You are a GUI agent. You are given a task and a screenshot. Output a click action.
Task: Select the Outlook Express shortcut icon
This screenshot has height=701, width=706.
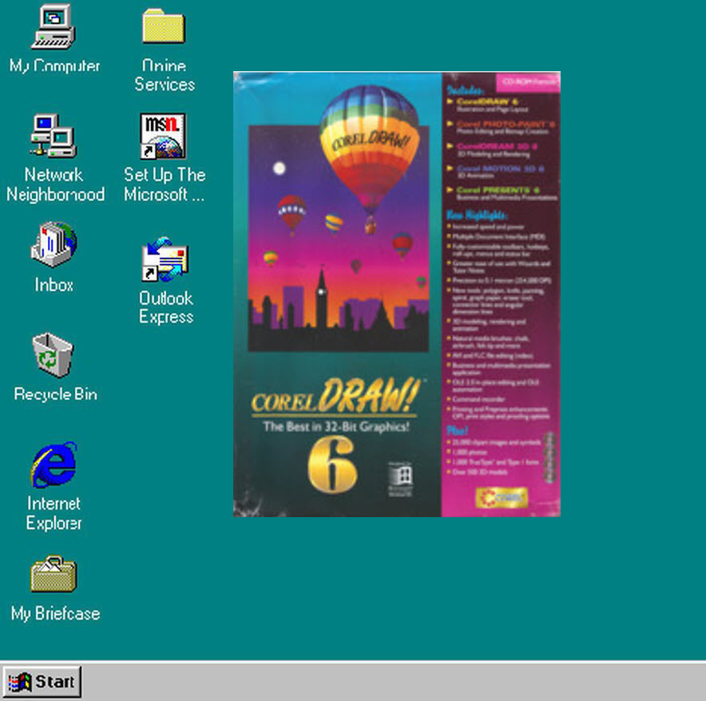click(165, 259)
